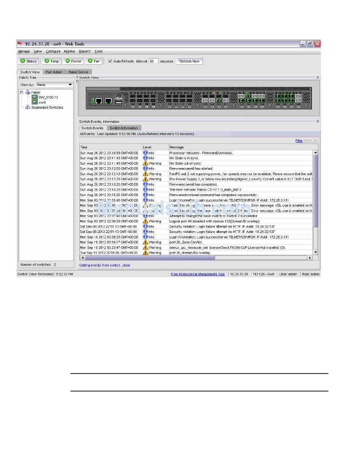Click the USB port on the switch graphic

point(118,102)
